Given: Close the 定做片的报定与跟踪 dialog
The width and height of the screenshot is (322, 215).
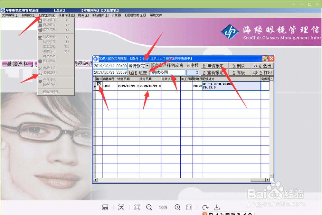Looking at the screenshot, I should point(271,59).
